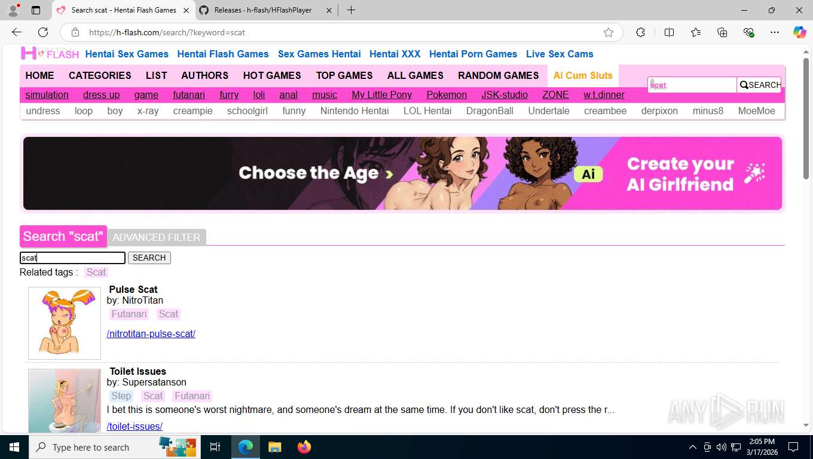The height and width of the screenshot is (459, 813).
Task: Show hidden tray icons chevron
Action: tap(692, 447)
